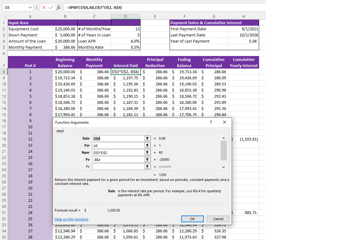
Task: Click Cancel in Function Arguments dialog
Action: click(218, 219)
